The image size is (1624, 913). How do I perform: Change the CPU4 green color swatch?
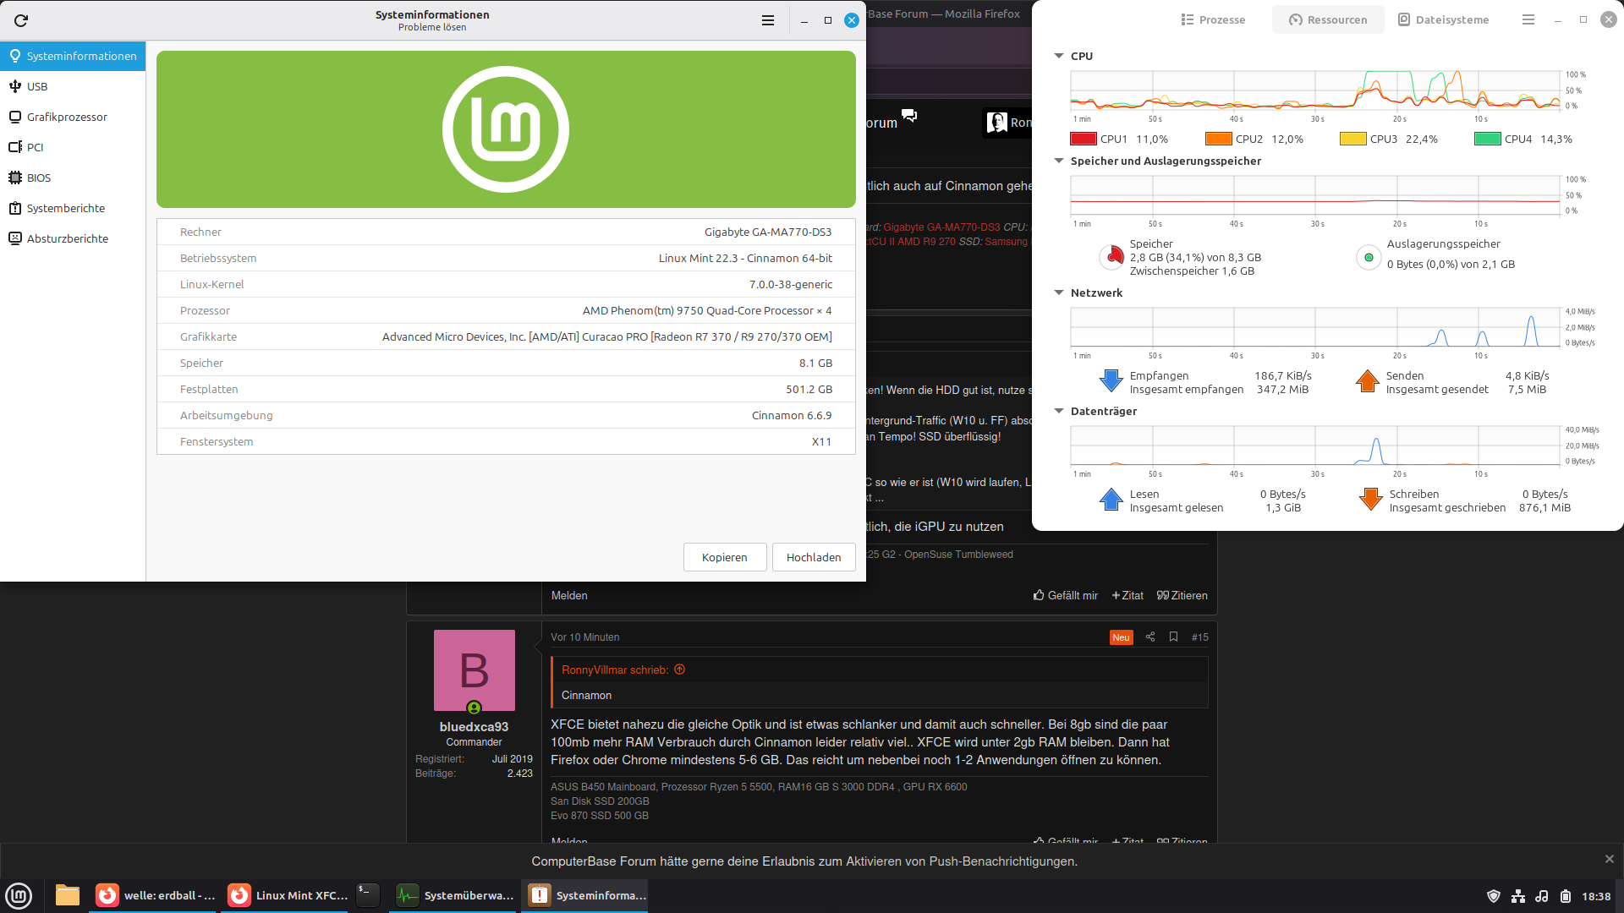coord(1488,139)
